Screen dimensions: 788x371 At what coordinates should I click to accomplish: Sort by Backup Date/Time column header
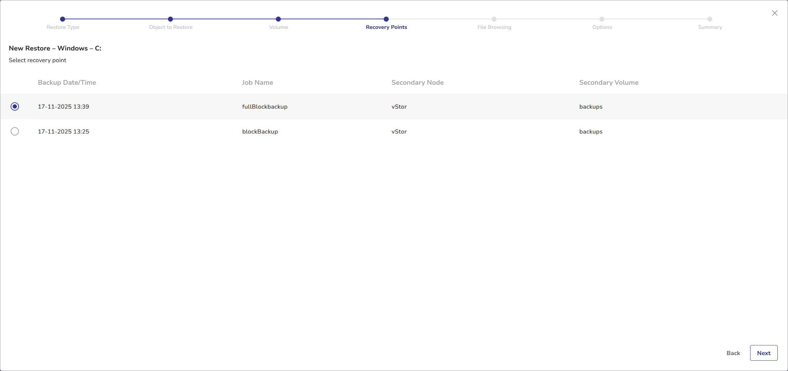point(67,82)
